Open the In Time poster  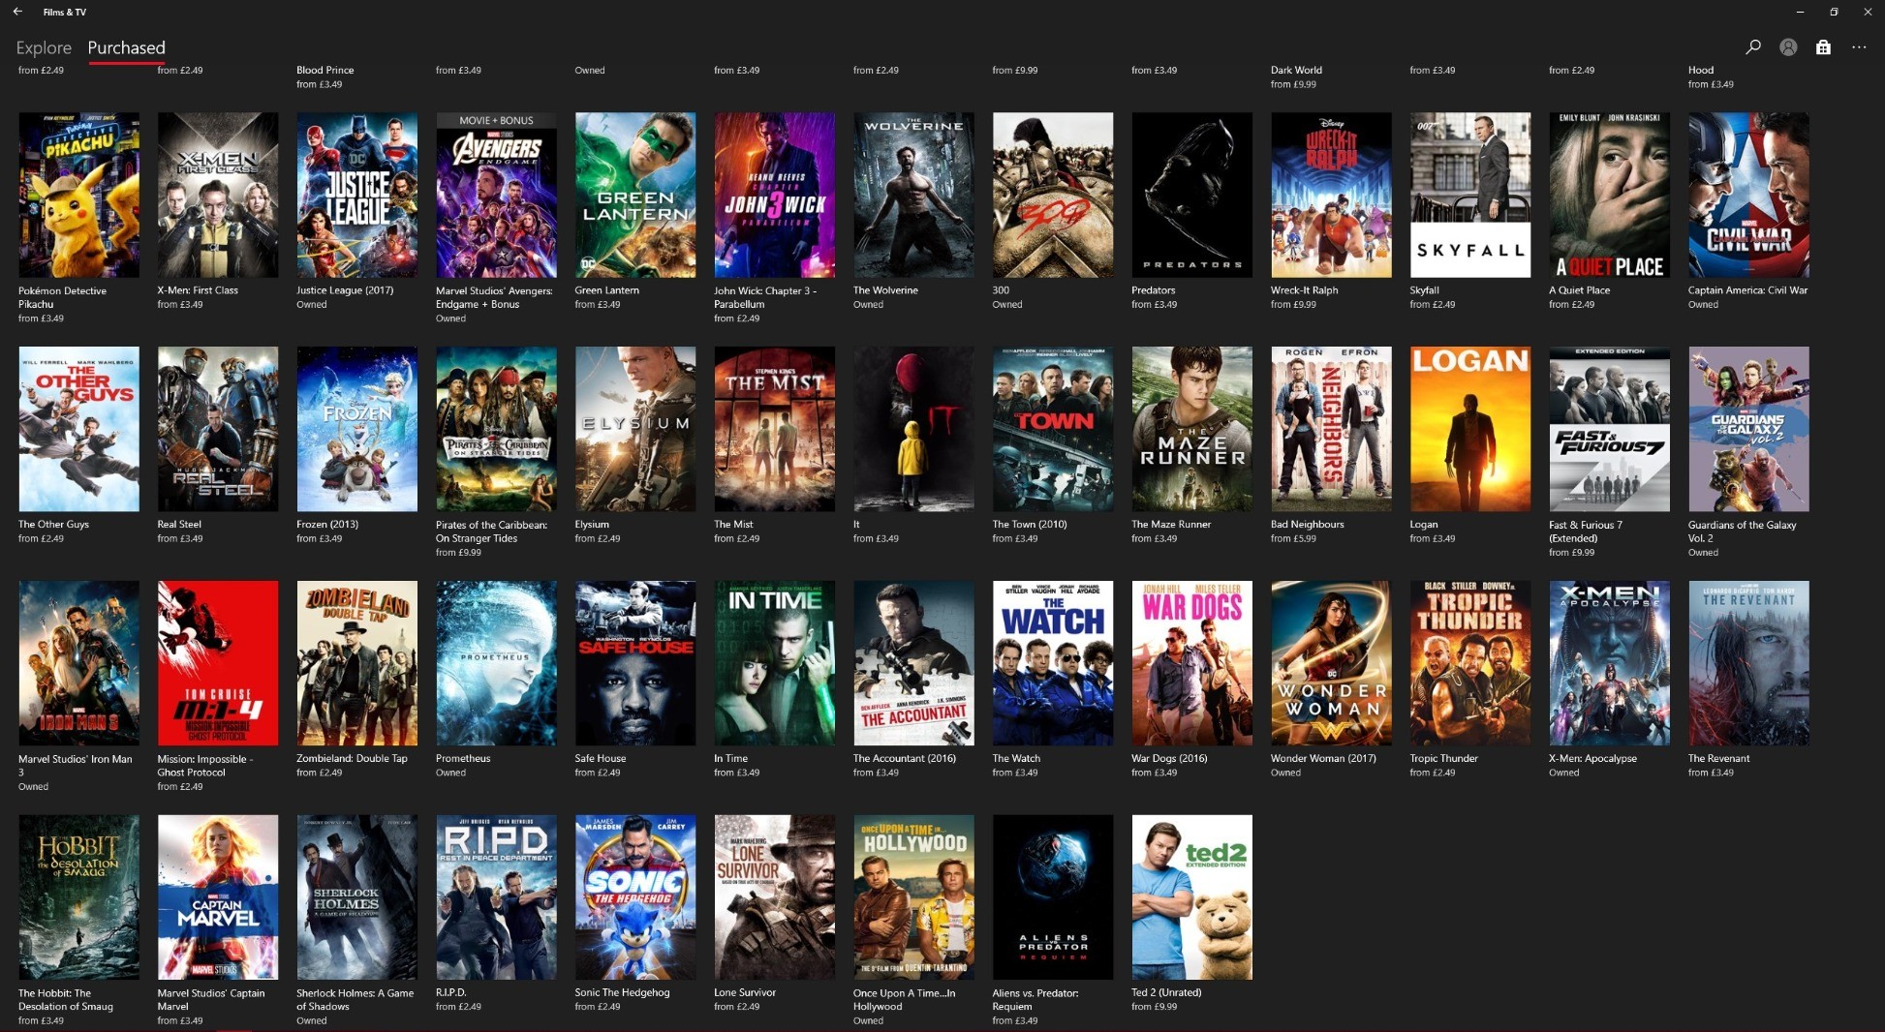tap(774, 663)
